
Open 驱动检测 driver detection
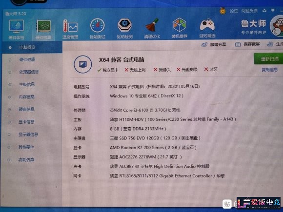pyautogui.click(x=124, y=28)
